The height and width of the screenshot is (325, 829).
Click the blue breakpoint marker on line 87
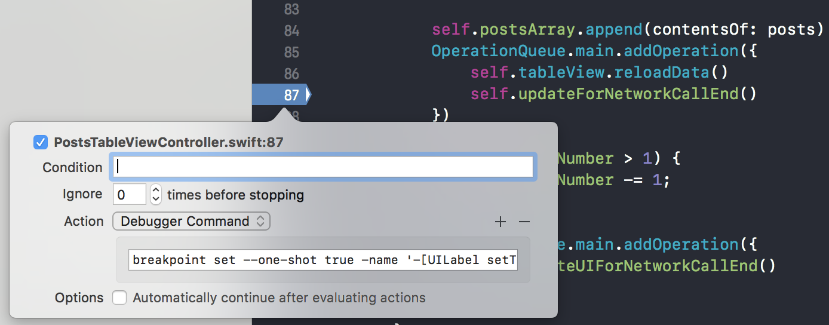click(281, 95)
